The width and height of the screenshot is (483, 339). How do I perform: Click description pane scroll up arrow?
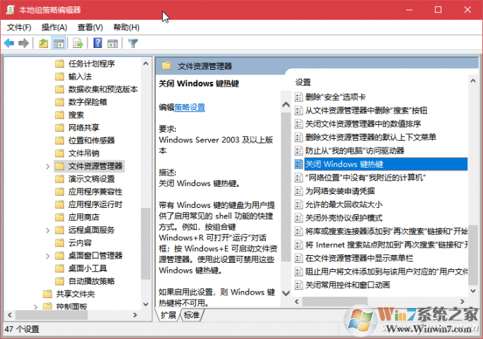(286, 105)
